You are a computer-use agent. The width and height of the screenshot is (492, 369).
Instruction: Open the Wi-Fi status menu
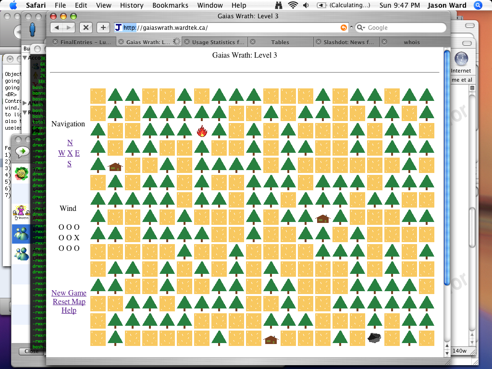pos(293,5)
